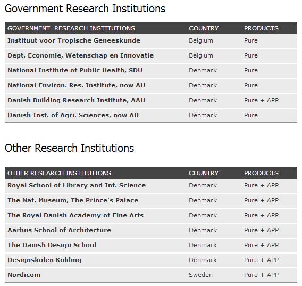Click The Nat. Museum, The Prince's Palace
Screen dimensions: 302x286
[x=73, y=200]
